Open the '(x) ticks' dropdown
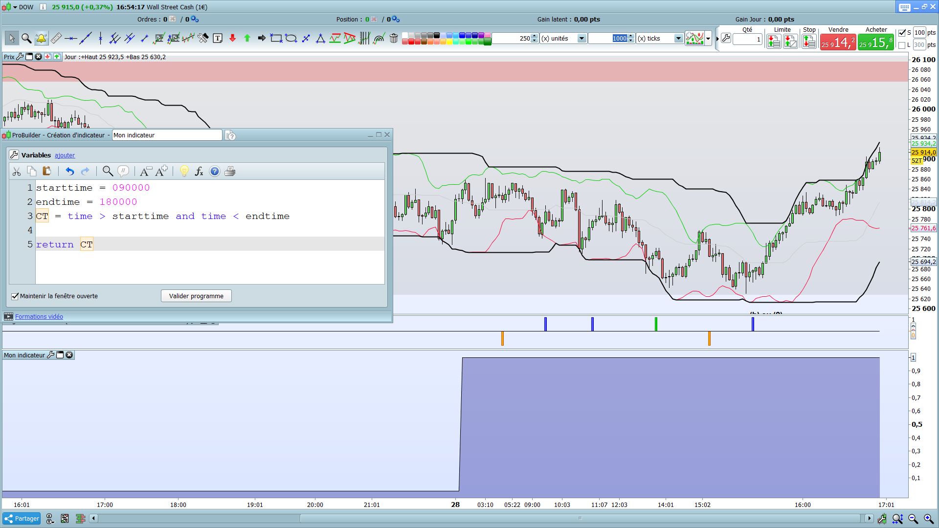 [x=678, y=39]
